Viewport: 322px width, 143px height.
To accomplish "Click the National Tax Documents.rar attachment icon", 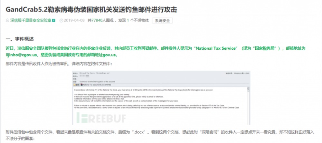I will coord(81,85).
